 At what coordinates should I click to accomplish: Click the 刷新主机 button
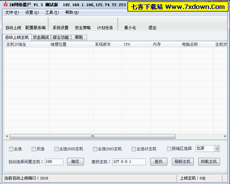click(182, 162)
